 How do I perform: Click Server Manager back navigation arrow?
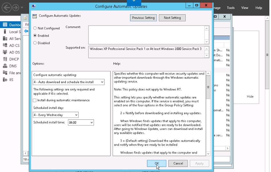[x=7, y=8]
